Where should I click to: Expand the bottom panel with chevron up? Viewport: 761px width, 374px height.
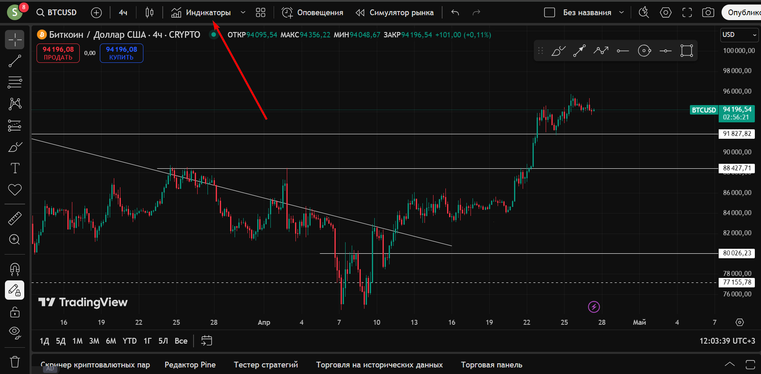730,364
